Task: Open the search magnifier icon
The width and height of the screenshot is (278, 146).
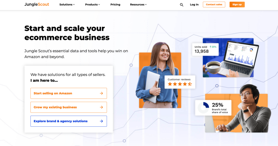Action: tap(182, 5)
